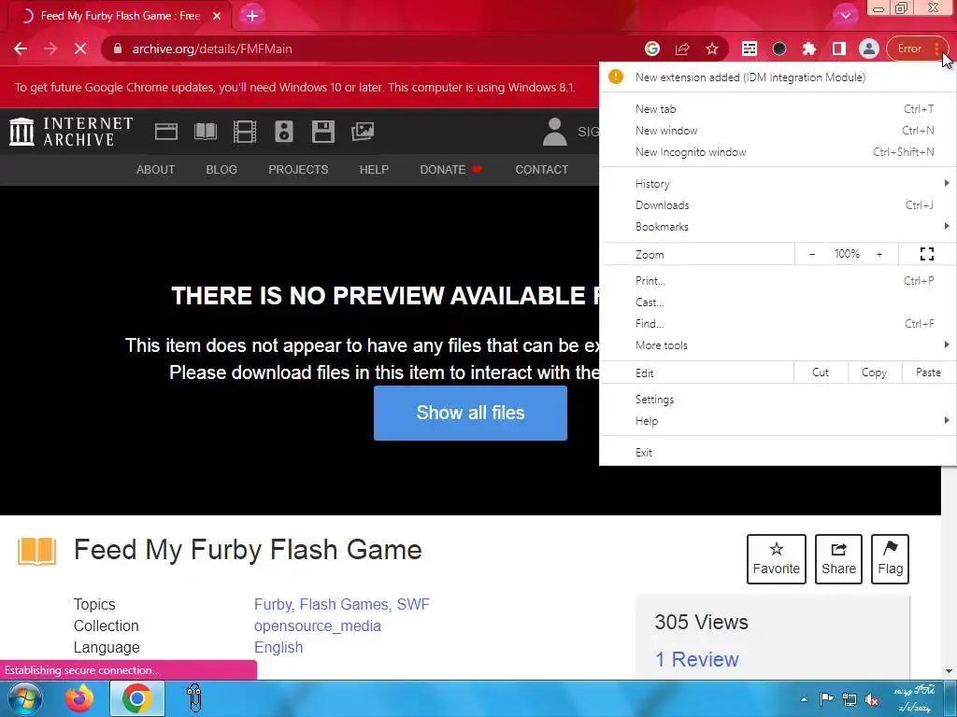Bookmark this tab with the star icon
Image resolution: width=957 pixels, height=717 pixels.
click(x=711, y=49)
